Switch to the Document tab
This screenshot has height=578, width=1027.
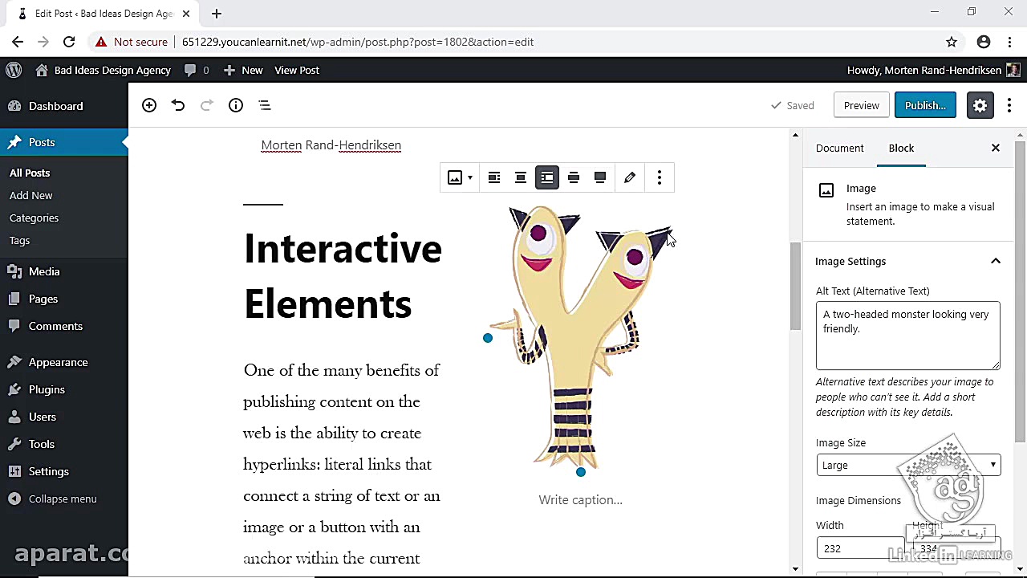[839, 148]
